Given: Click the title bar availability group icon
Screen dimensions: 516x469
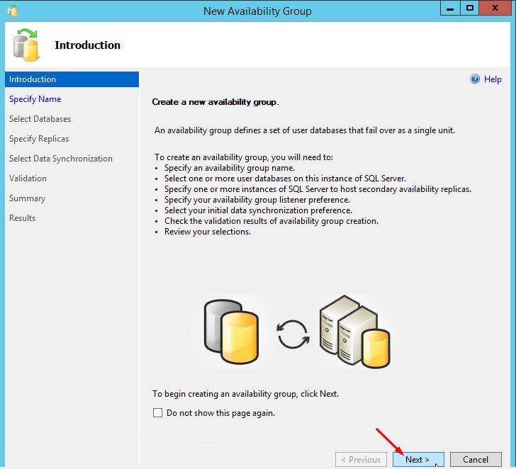Looking at the screenshot, I should pyautogui.click(x=11, y=11).
